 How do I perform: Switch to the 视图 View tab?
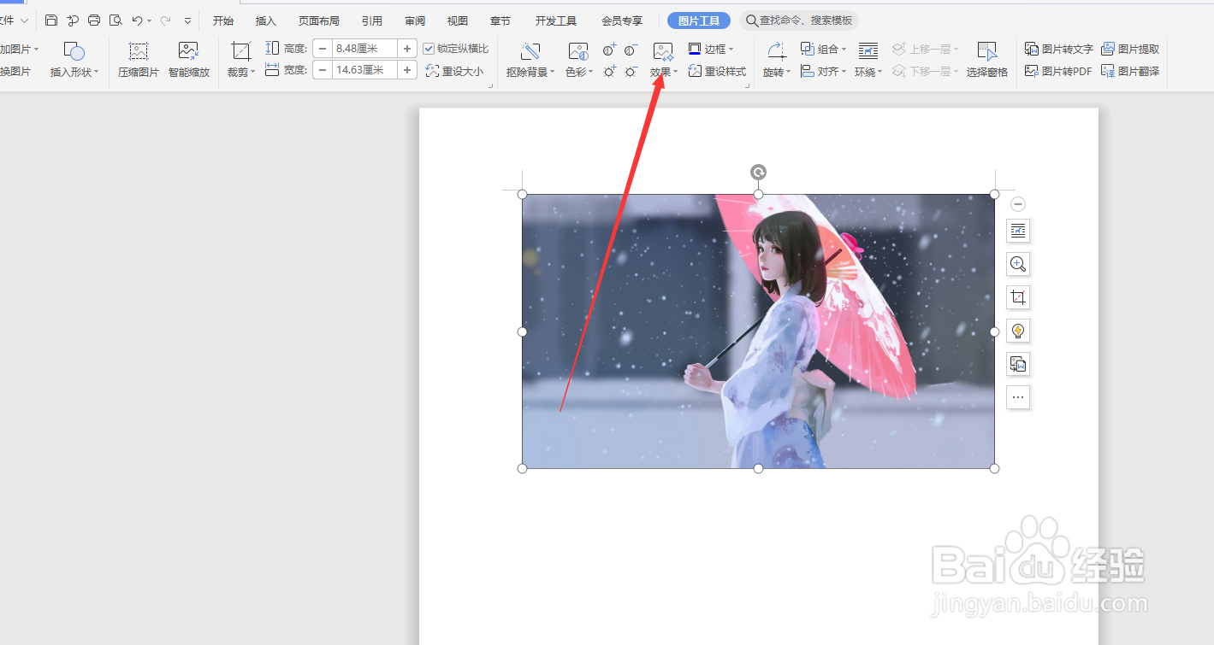(458, 21)
